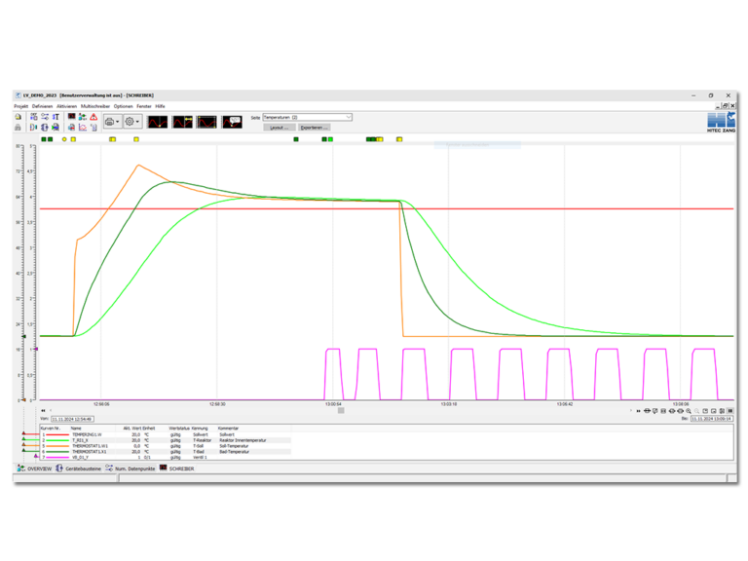Click the printer icon in the toolbar
This screenshot has width=748, height=561.
pos(109,122)
